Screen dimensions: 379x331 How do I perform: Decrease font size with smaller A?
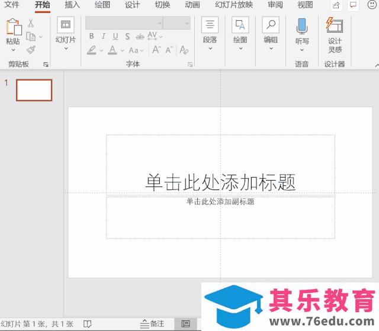pyautogui.click(x=169, y=50)
